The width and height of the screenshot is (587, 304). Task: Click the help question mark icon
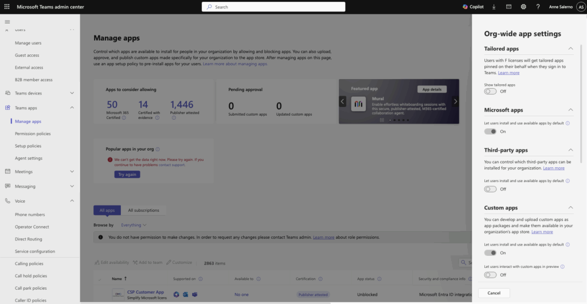(538, 7)
